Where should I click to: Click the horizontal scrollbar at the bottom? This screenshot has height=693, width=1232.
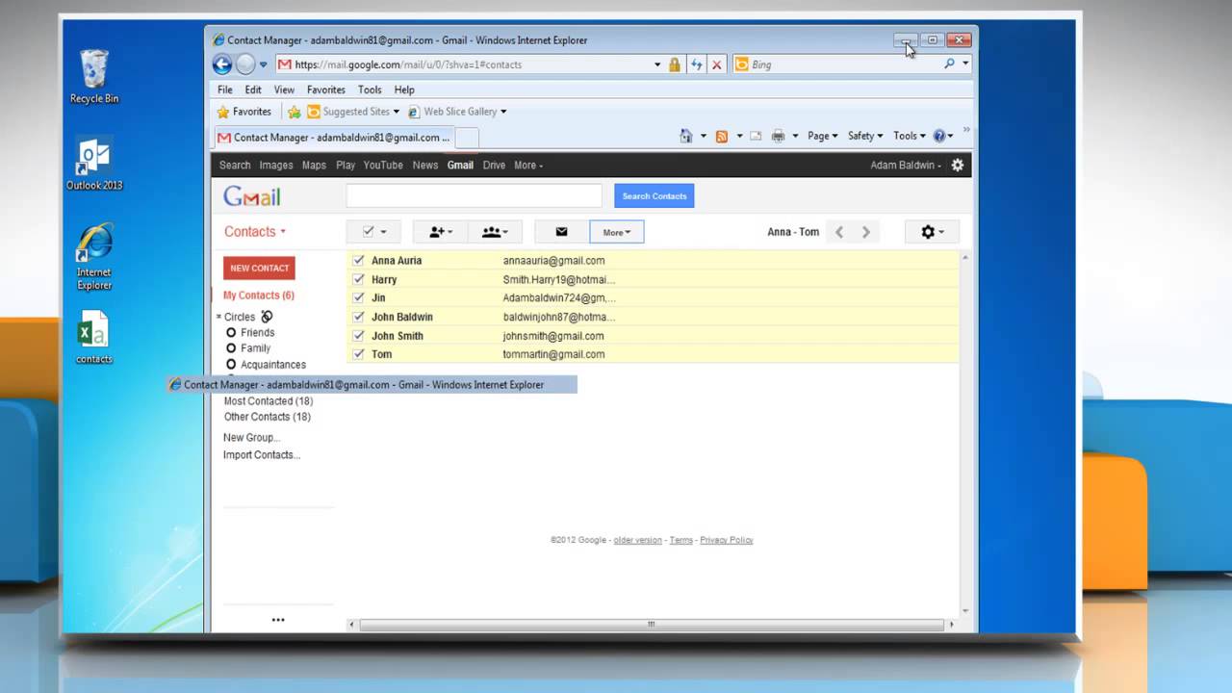tap(651, 625)
